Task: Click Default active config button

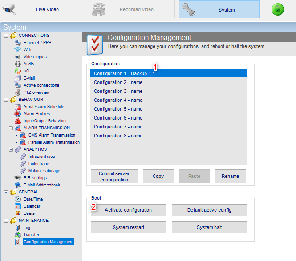Action: 209,210
